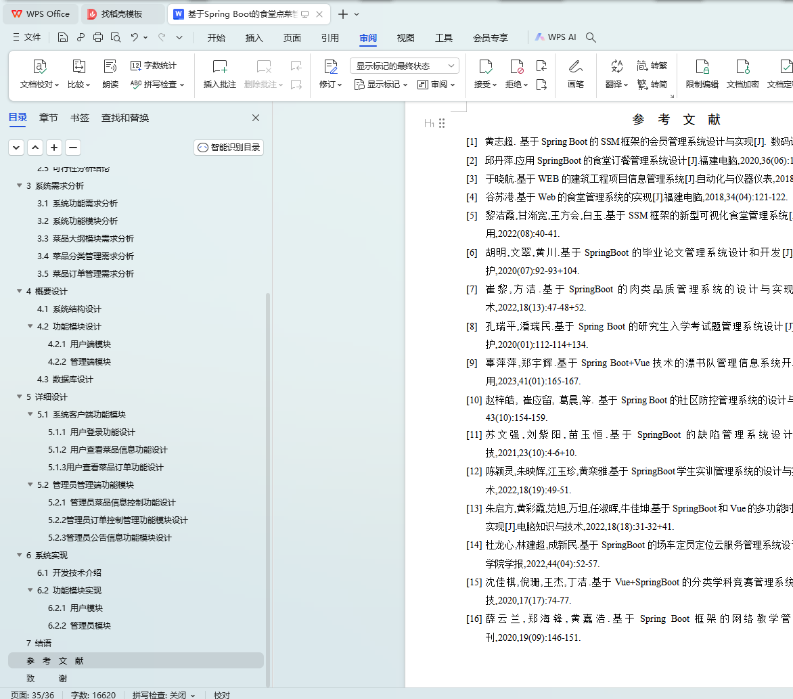Click 校对 in status bar

[x=221, y=695]
